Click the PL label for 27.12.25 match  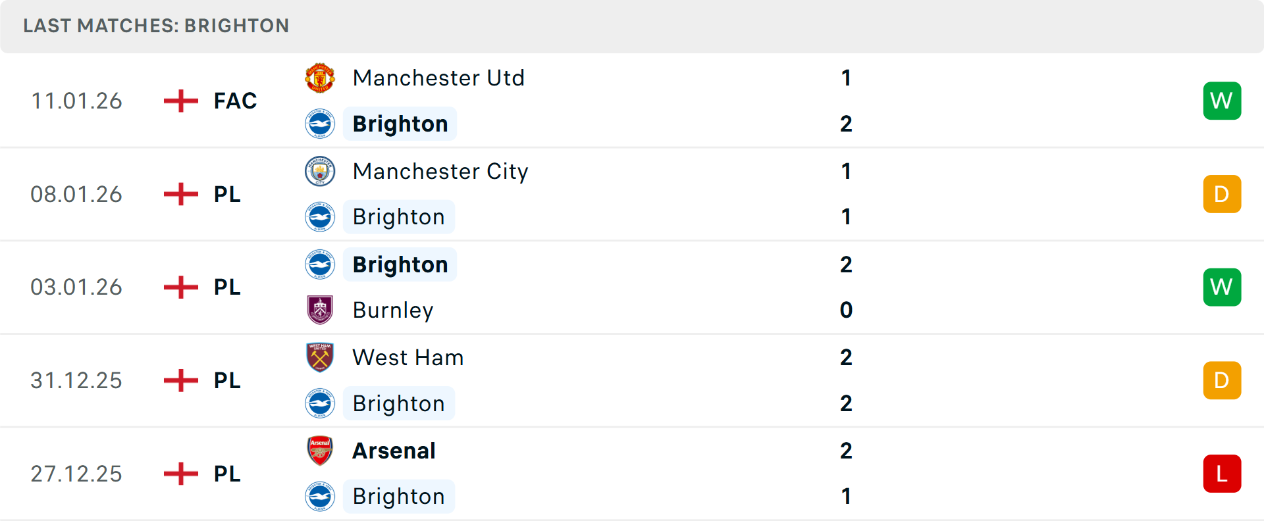pyautogui.click(x=227, y=474)
